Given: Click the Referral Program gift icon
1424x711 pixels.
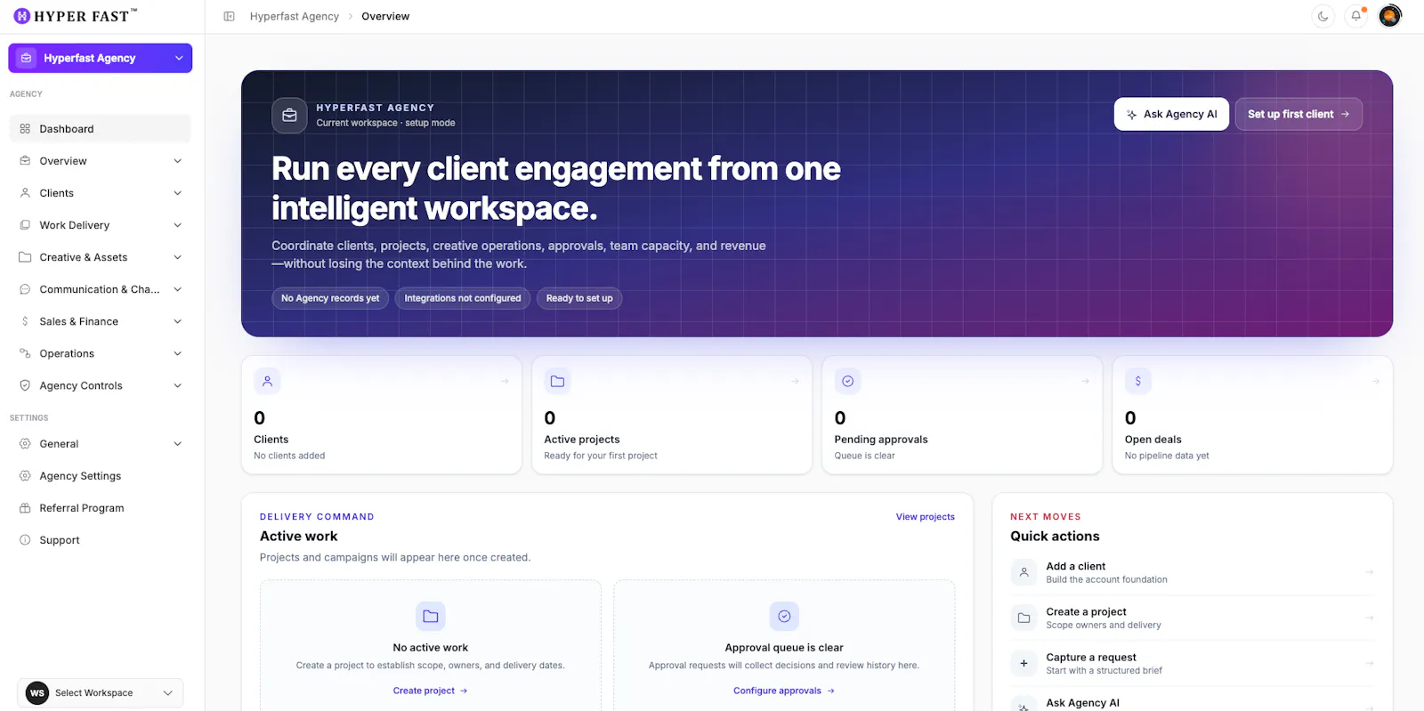Looking at the screenshot, I should 25,508.
